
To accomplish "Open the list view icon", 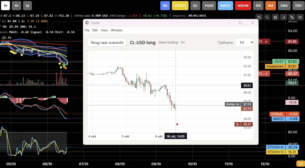I will pyautogui.click(x=300, y=17).
